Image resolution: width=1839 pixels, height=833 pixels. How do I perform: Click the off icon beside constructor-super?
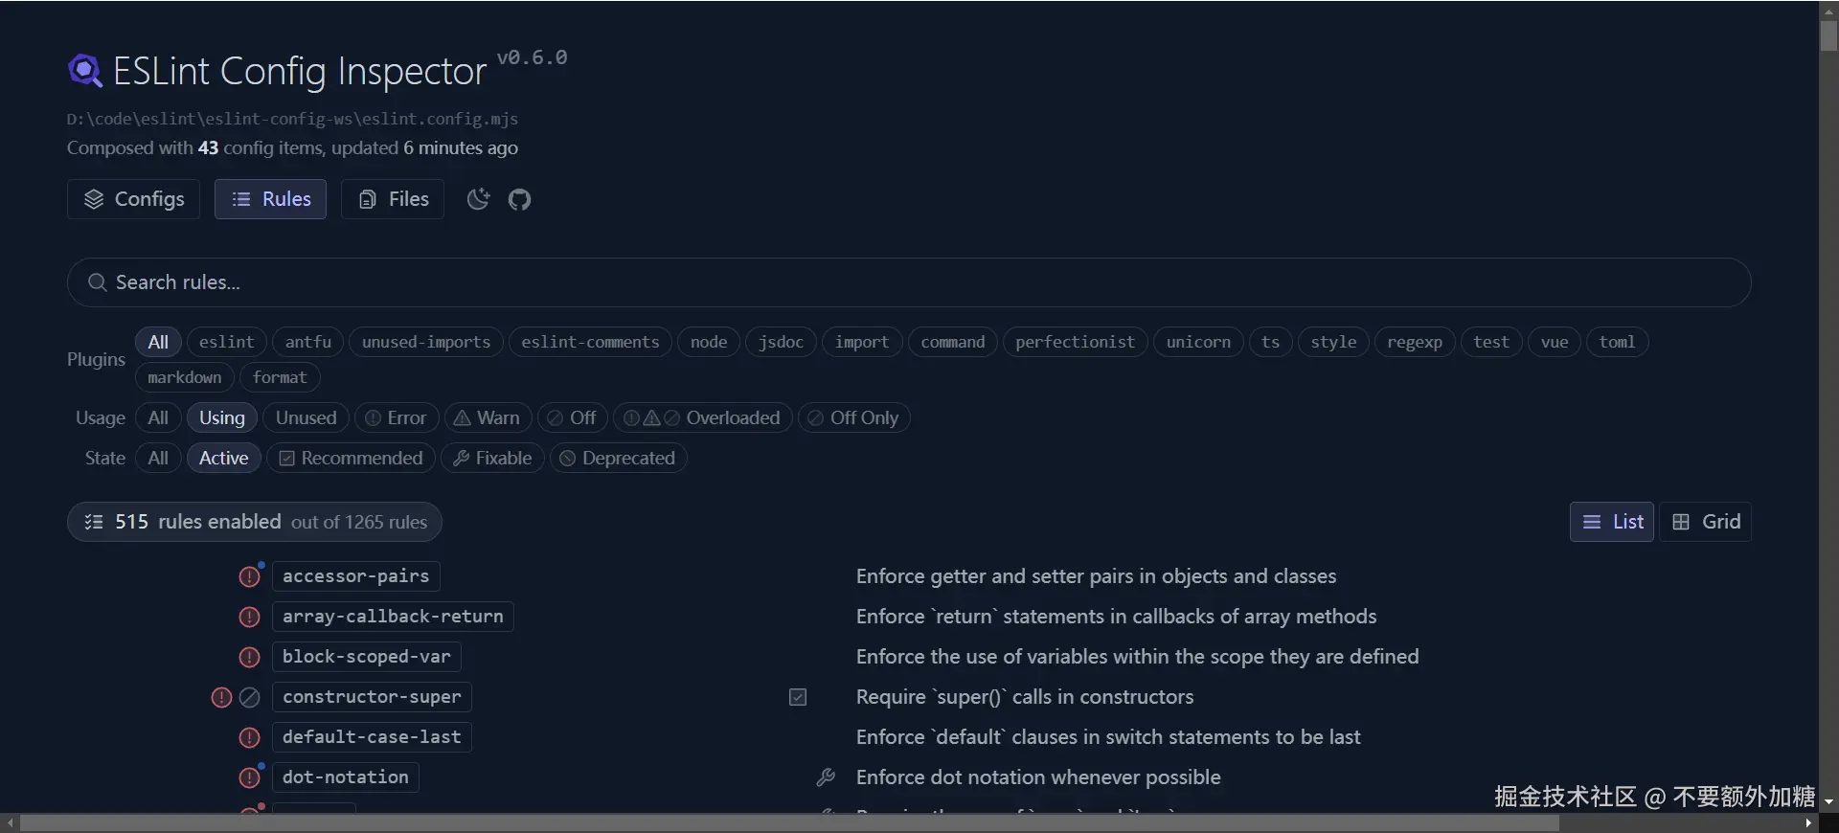coord(249,697)
